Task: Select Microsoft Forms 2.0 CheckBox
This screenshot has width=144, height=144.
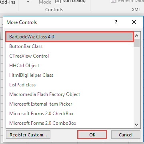Action: [70, 114]
